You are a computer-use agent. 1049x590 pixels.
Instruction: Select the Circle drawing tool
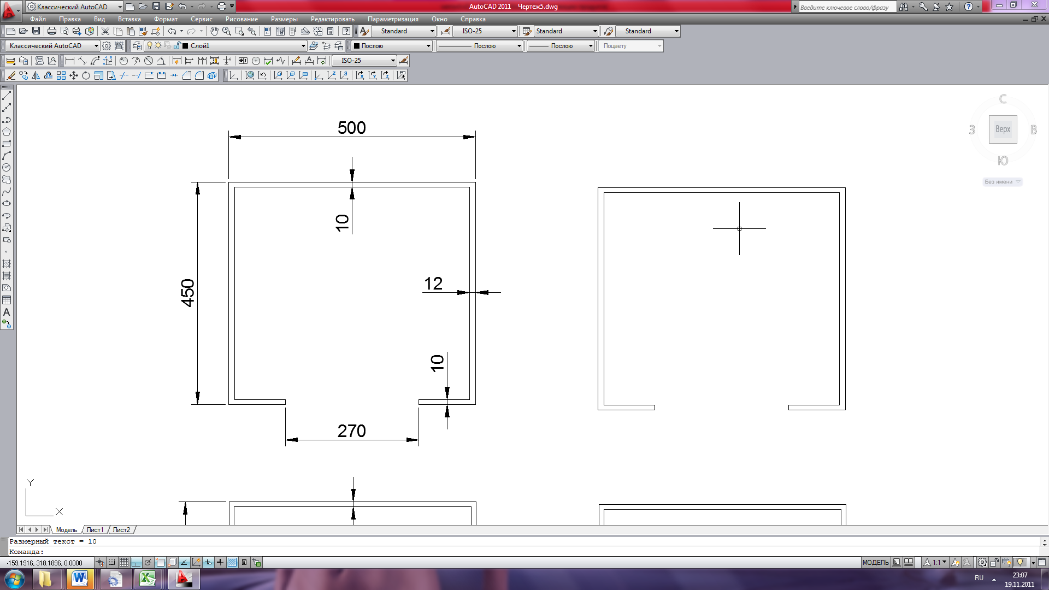[7, 168]
